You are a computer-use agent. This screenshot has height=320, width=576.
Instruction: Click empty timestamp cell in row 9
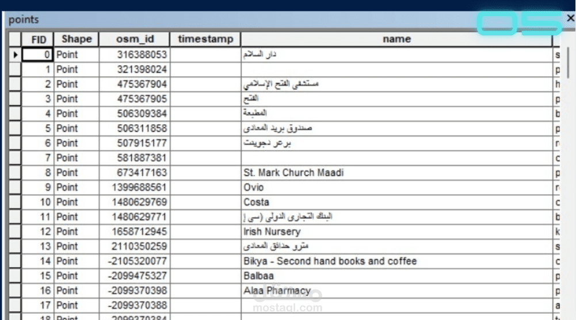[x=205, y=187]
